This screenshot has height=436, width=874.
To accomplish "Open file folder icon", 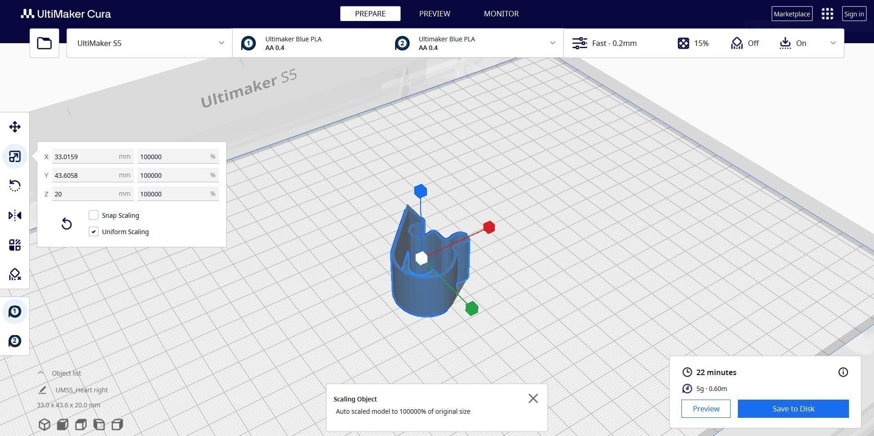I will [x=44, y=43].
